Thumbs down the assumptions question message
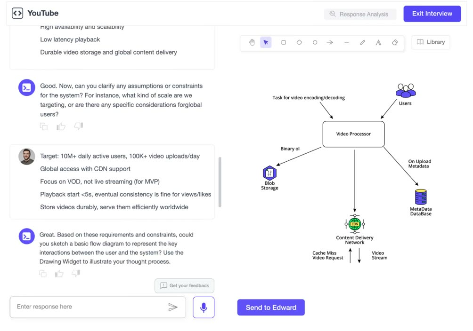 tap(79, 126)
